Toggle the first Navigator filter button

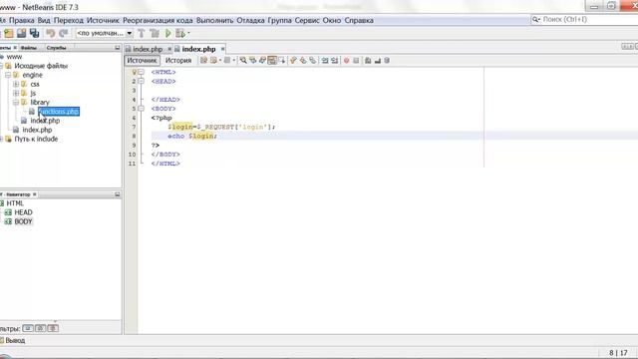point(28,328)
